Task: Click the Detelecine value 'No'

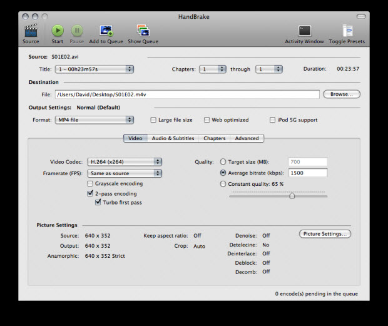Action: pos(266,245)
